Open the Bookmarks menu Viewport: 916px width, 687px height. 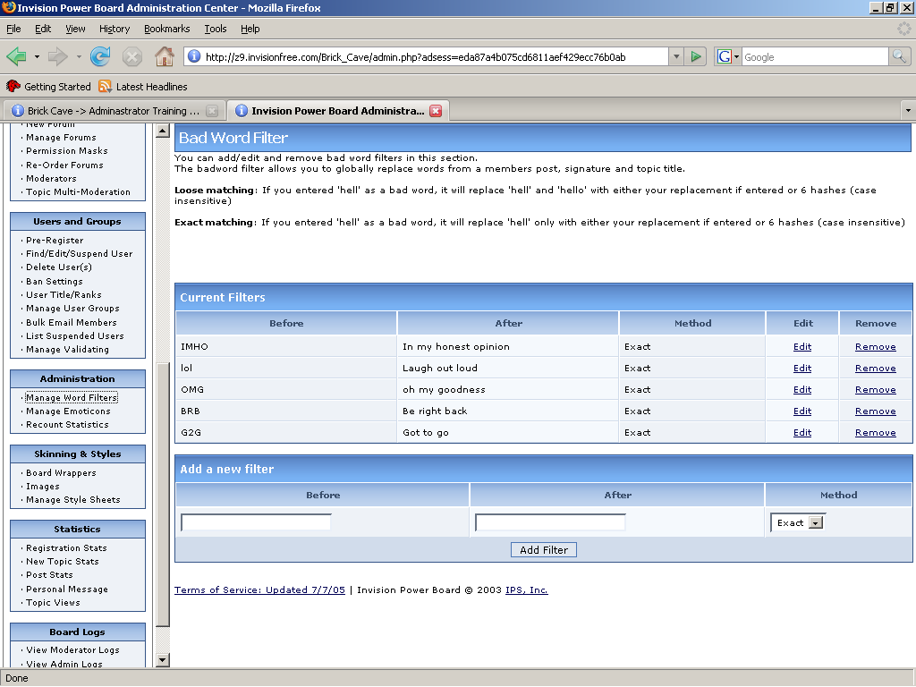167,29
